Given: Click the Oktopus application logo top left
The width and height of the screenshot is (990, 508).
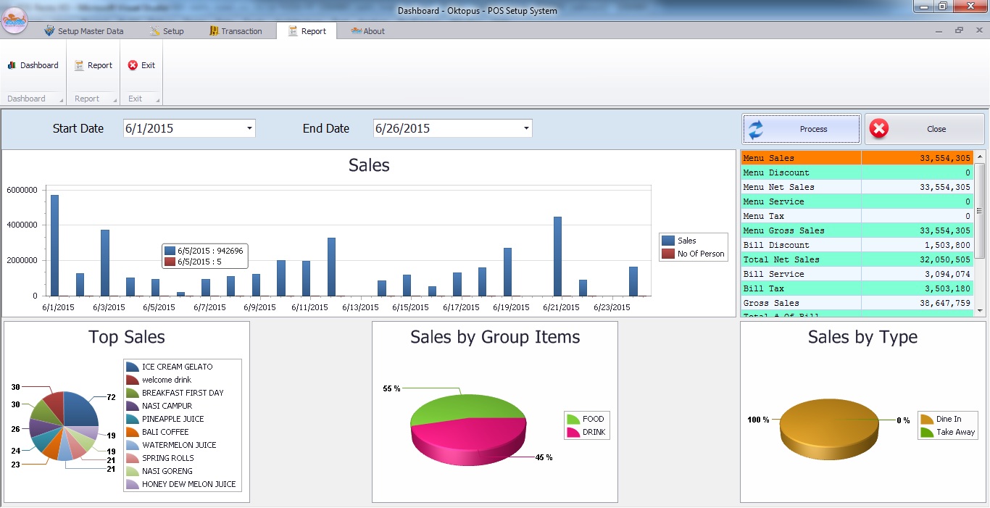Looking at the screenshot, I should point(13,21).
